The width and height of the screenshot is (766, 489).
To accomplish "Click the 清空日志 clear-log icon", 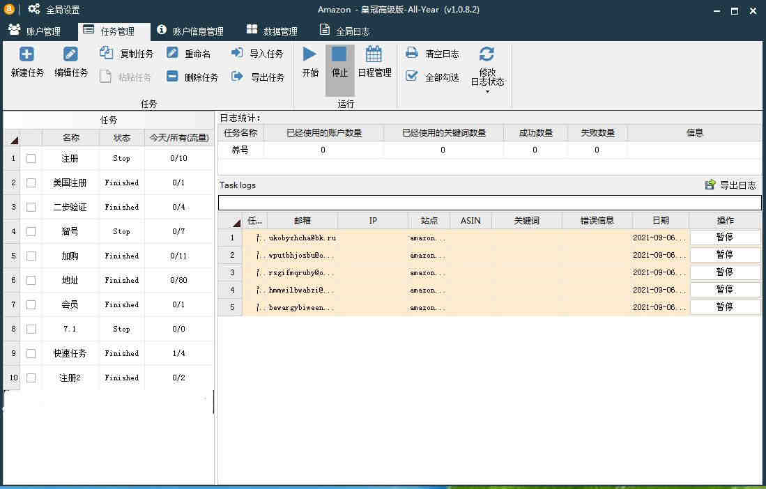I will (x=412, y=52).
